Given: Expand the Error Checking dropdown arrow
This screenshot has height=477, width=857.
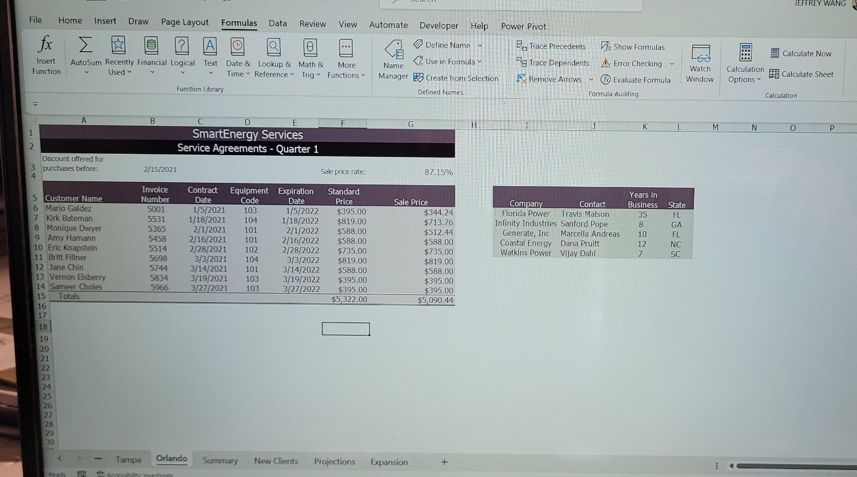Looking at the screenshot, I should (672, 64).
